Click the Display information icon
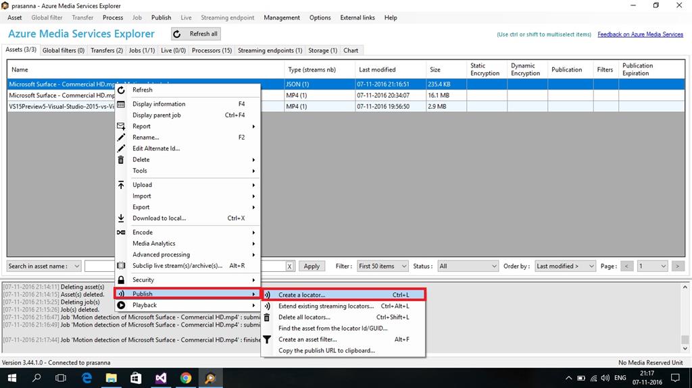Viewport: 692px width, 388px height. pyautogui.click(x=121, y=104)
